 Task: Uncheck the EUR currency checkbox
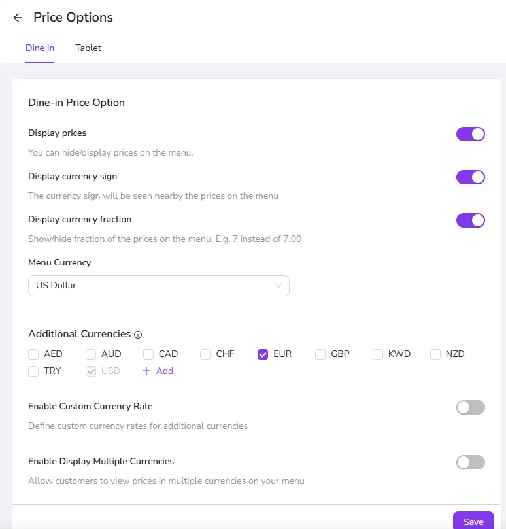(x=263, y=354)
